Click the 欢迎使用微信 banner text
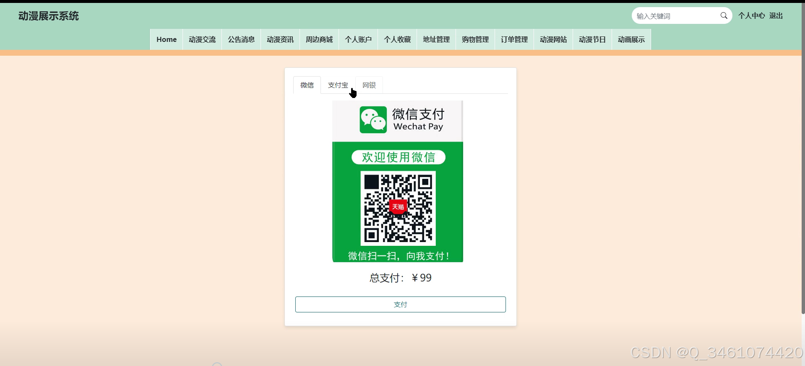 click(x=399, y=157)
